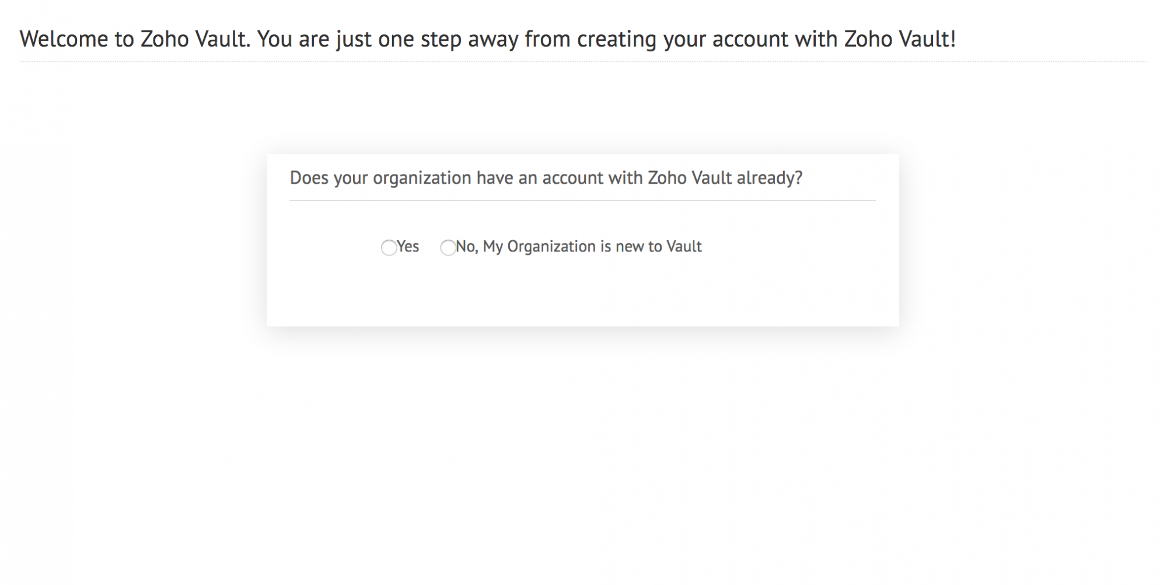
Task: Click 'Zoho Vault' within the question text
Action: (689, 178)
